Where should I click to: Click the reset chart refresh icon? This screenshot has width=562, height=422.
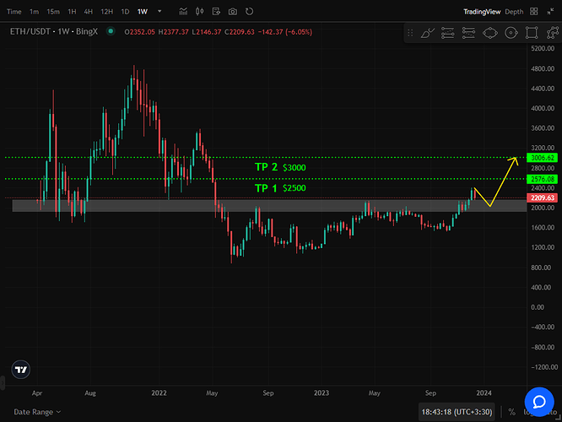[x=247, y=12]
